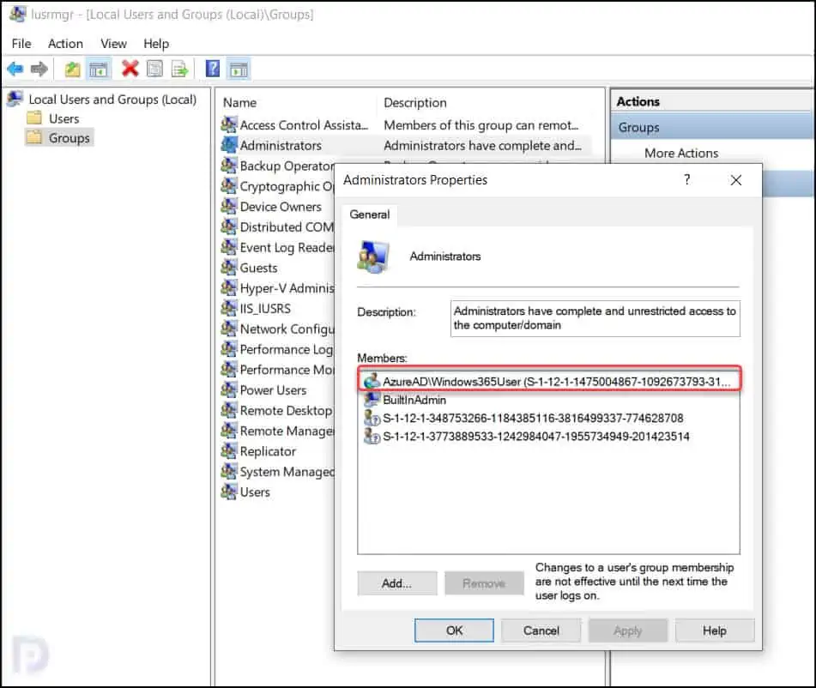Click the Administrators group icon in list
The image size is (816, 688).
pos(229,145)
